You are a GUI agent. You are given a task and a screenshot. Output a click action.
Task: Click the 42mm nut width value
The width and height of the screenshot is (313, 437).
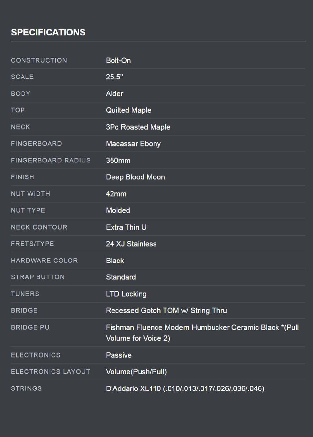[116, 194]
